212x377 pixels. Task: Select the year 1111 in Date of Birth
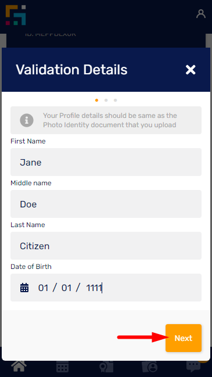(94, 288)
